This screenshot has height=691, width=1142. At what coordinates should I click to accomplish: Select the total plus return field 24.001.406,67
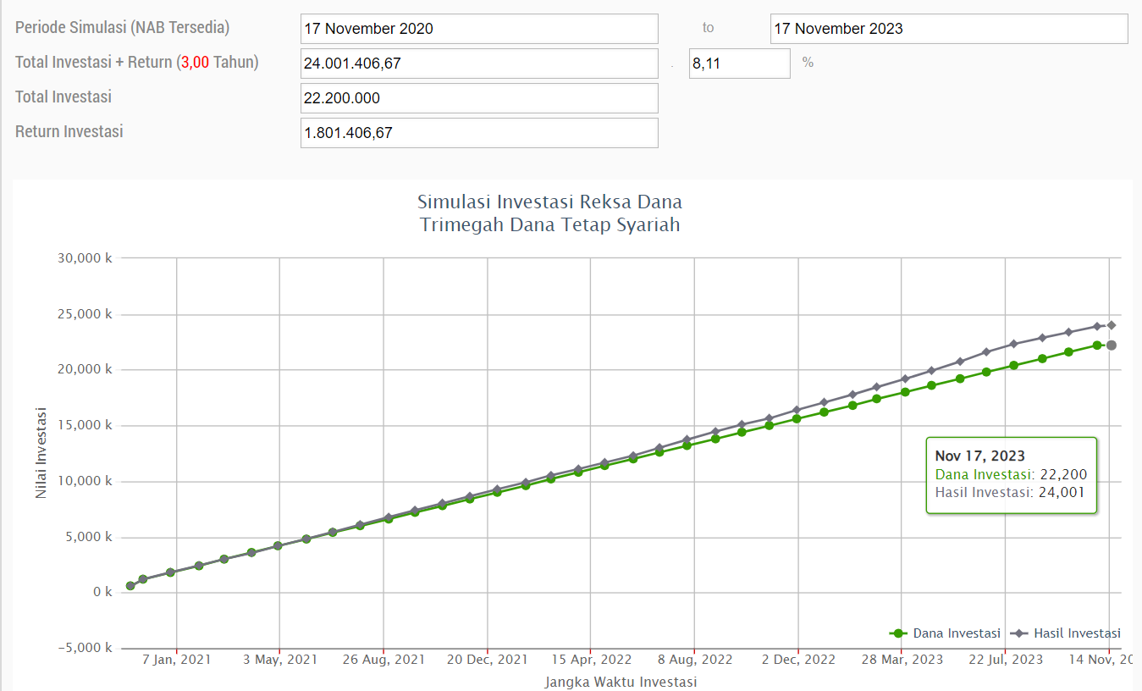pos(479,64)
